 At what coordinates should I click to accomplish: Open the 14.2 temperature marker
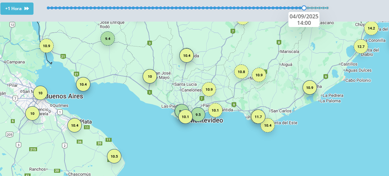coord(371,28)
